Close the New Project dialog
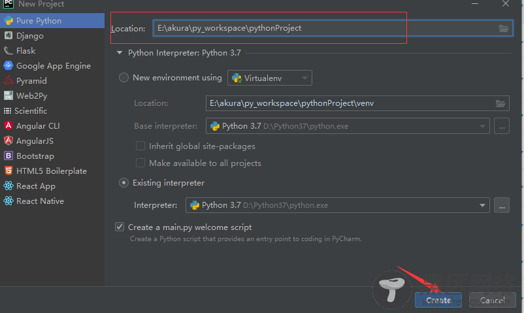This screenshot has height=313, width=524. 506,4
